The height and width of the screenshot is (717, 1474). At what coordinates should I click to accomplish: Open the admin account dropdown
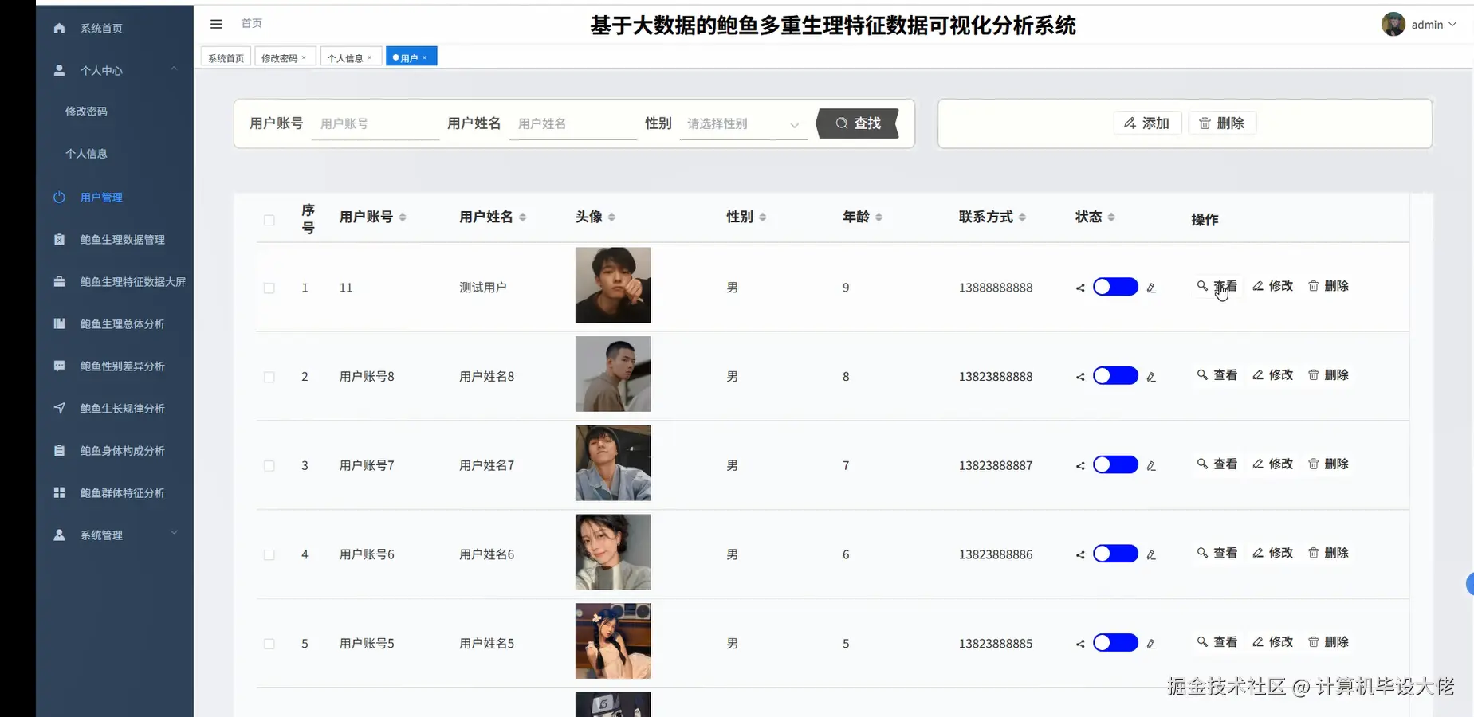(x=1426, y=24)
